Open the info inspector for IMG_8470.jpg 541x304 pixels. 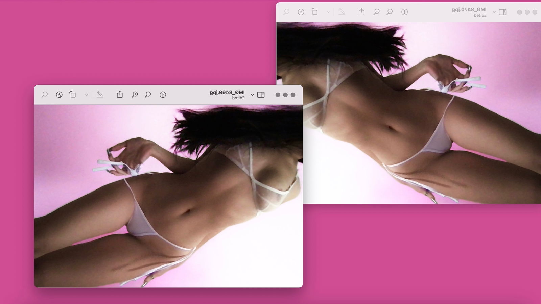pyautogui.click(x=404, y=12)
